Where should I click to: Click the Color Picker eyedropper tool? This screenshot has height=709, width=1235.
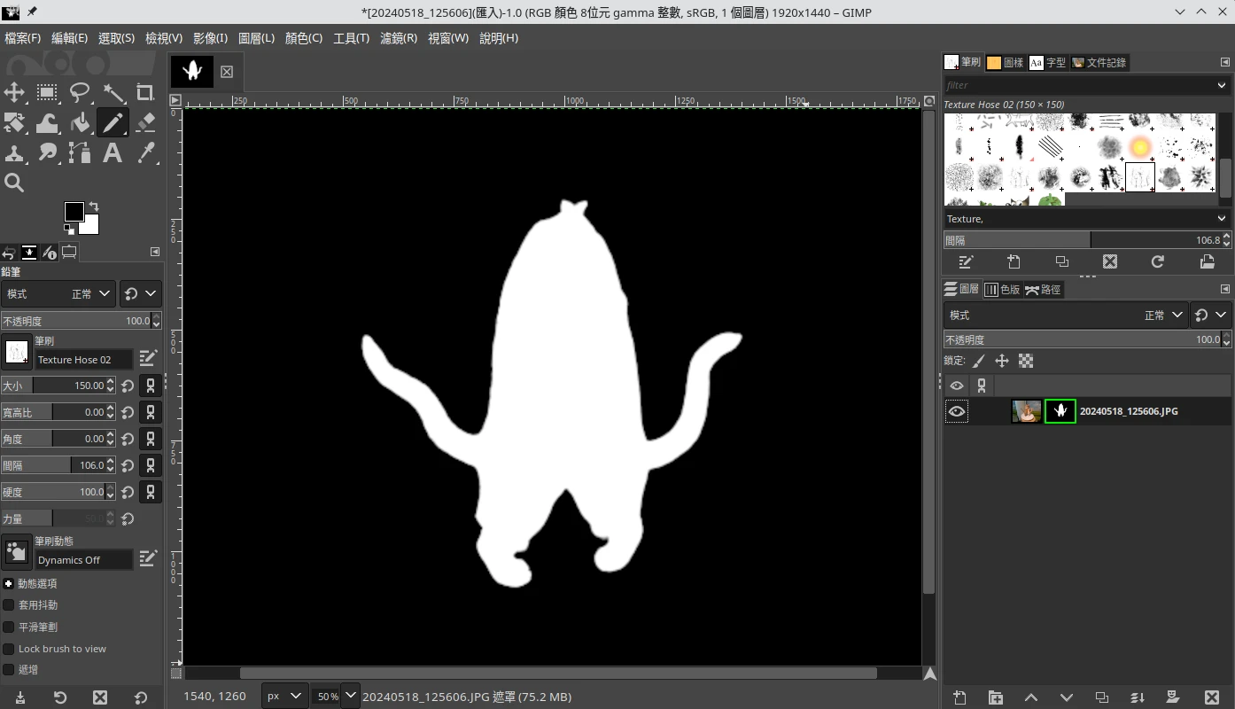(145, 153)
